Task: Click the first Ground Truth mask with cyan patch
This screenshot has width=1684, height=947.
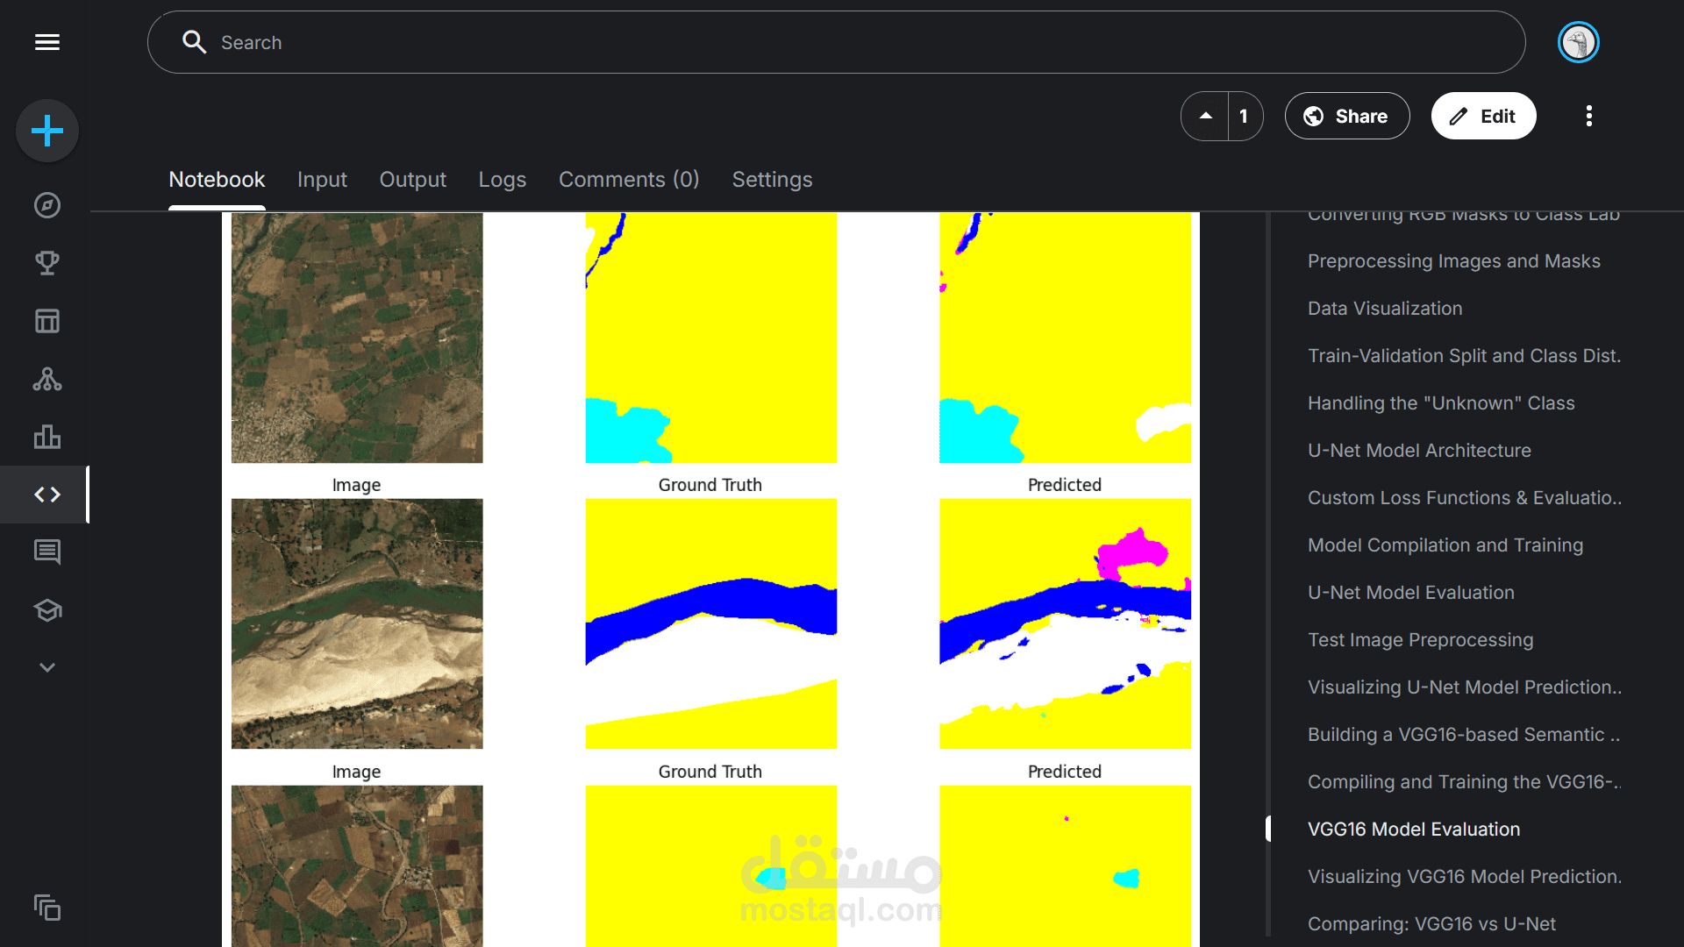Action: pos(711,338)
